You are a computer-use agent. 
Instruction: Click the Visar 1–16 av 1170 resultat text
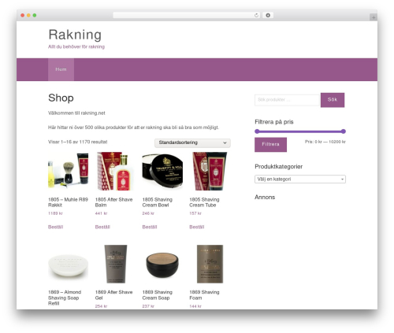[x=78, y=142]
